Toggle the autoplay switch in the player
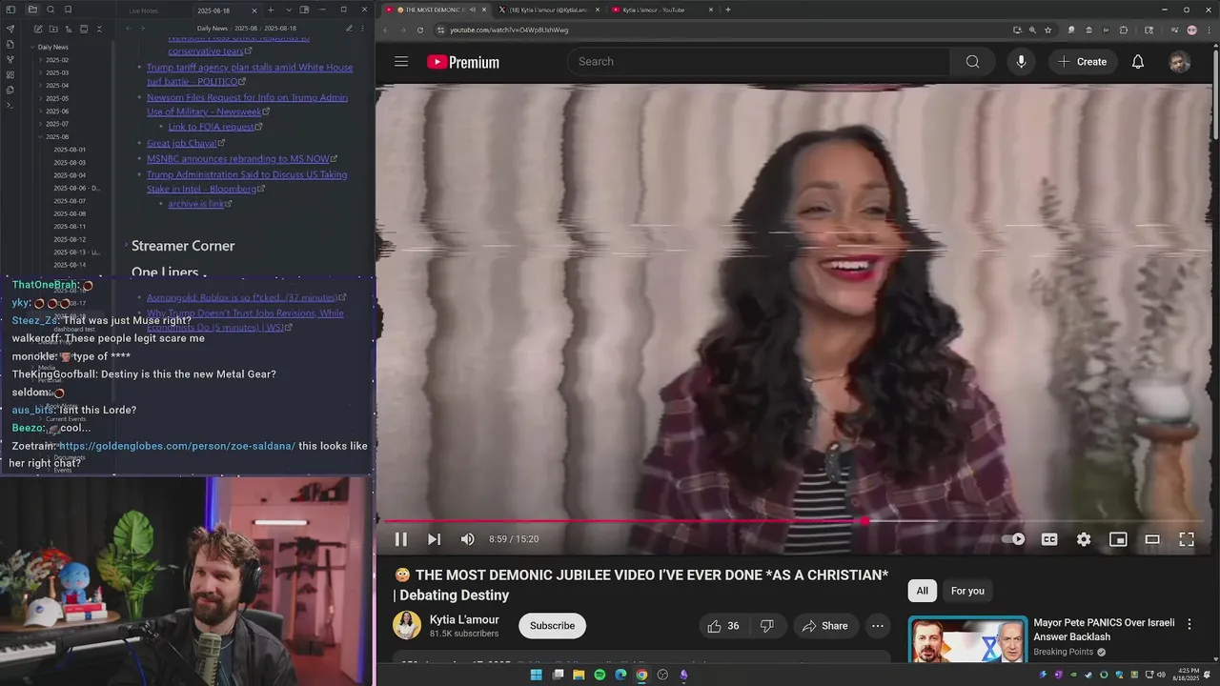Viewport: 1220px width, 686px height. coord(1013,539)
